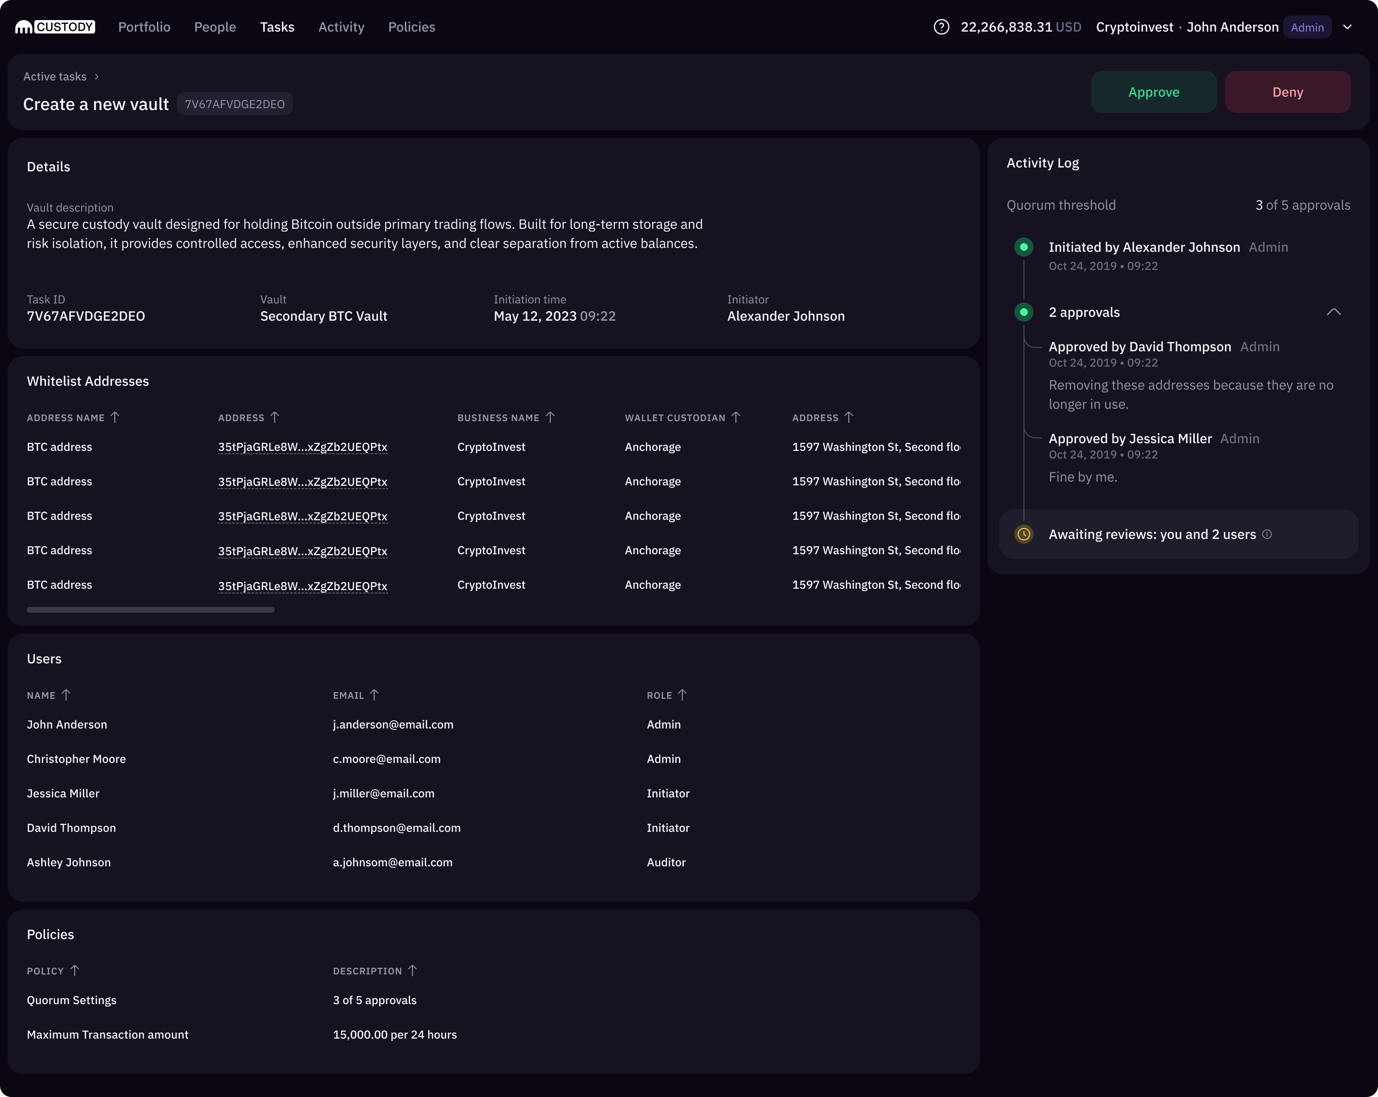Image resolution: width=1378 pixels, height=1097 pixels.
Task: Open the Policies navigation tab
Action: click(411, 27)
